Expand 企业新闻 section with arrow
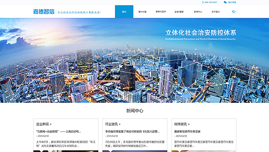Screen dimensions: 269x152 [44, 124]
